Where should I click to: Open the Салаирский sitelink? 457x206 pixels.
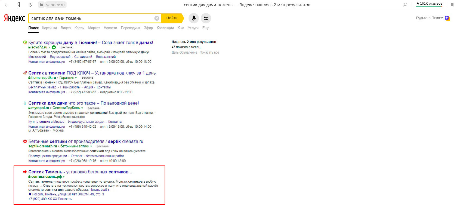[83, 57]
